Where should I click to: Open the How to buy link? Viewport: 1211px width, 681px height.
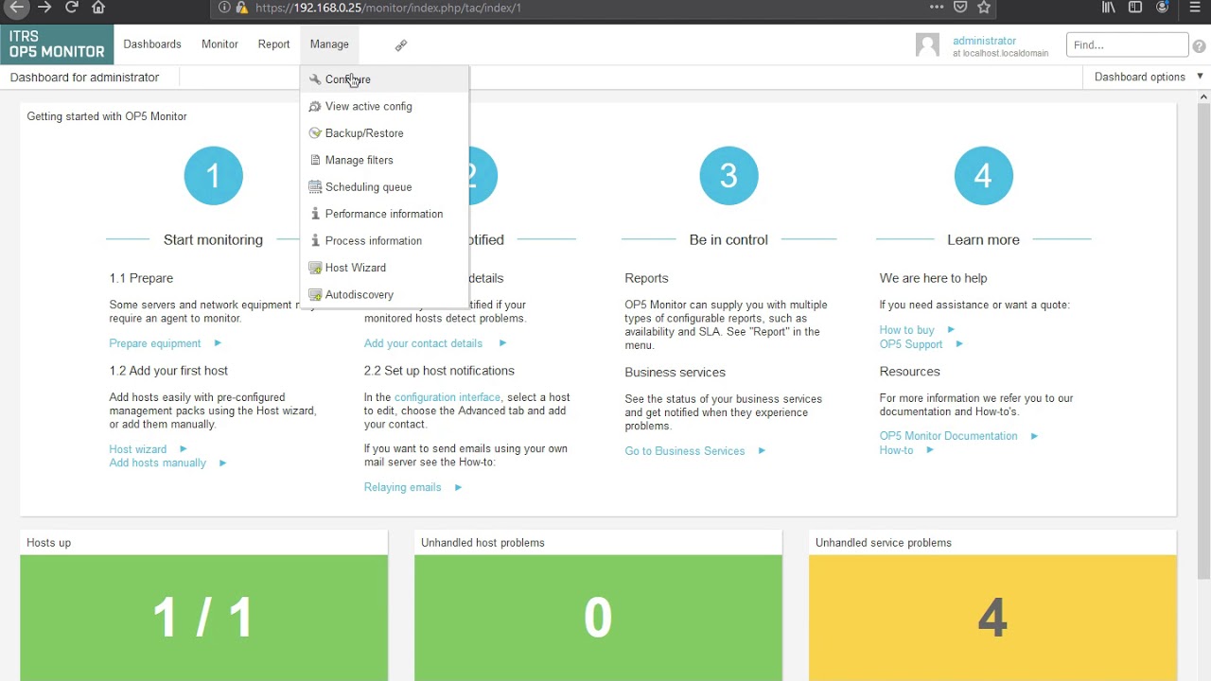coord(906,330)
